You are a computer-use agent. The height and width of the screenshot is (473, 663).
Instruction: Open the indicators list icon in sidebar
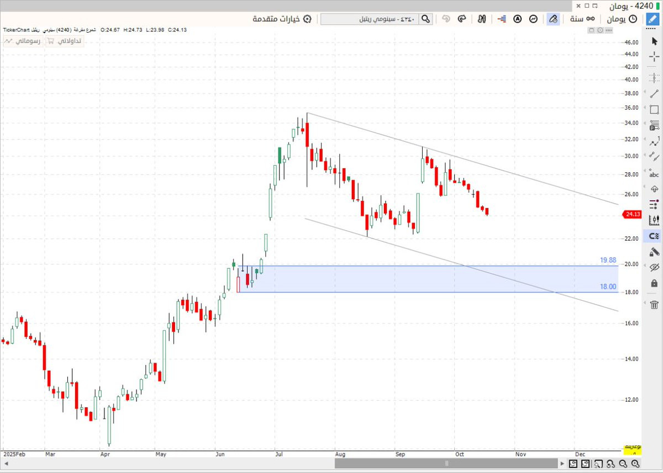point(654,205)
